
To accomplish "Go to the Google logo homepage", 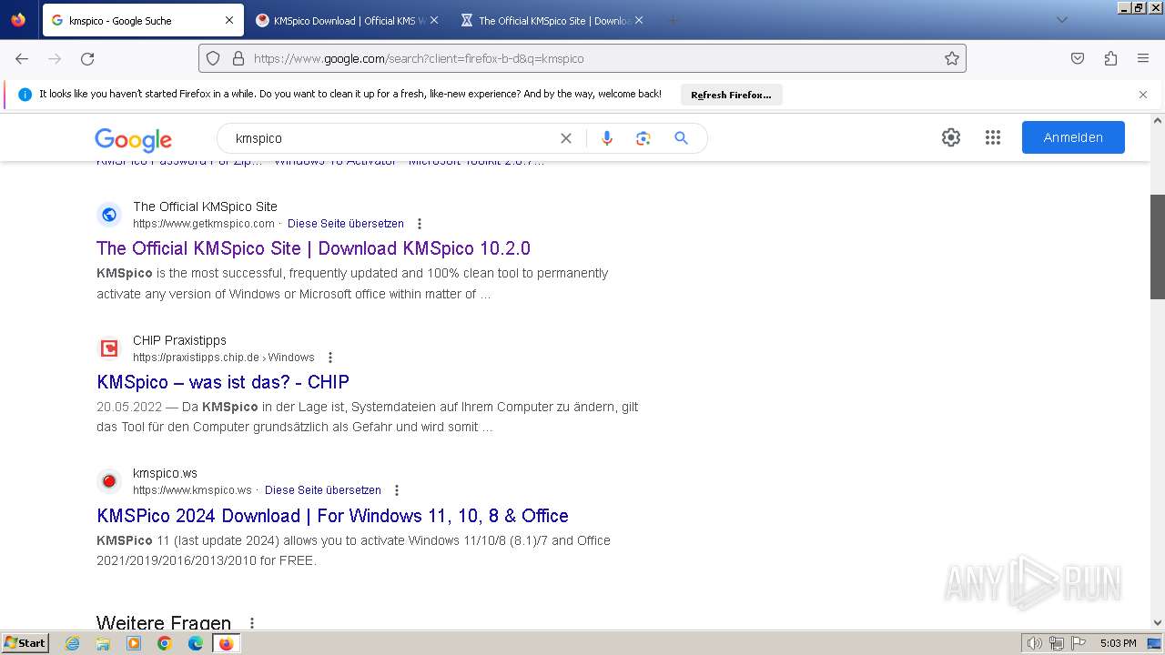I will coord(133,139).
